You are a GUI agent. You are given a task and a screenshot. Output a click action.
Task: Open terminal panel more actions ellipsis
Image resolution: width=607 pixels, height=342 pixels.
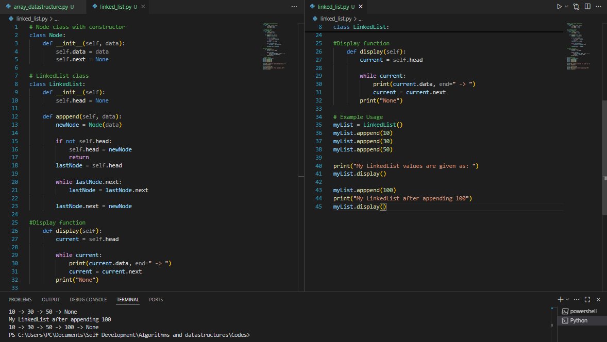[577, 299]
